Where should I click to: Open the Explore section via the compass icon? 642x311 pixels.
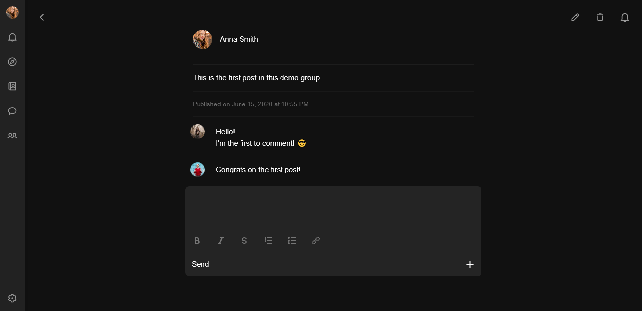12,62
